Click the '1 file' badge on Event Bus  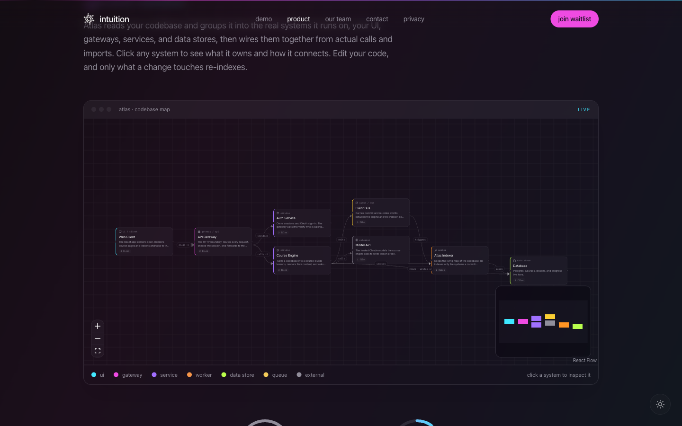pyautogui.click(x=361, y=222)
